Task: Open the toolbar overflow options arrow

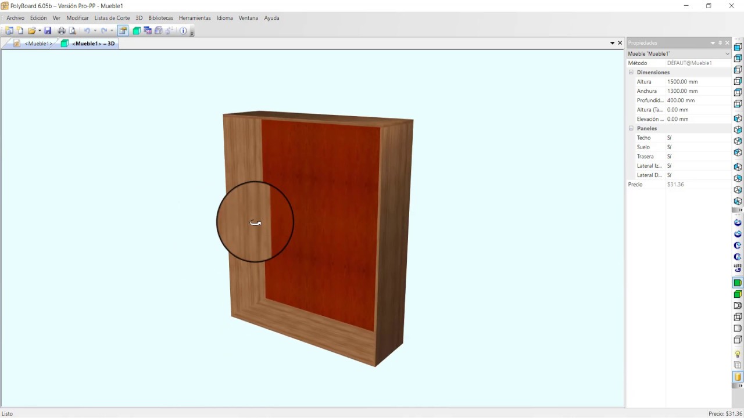Action: 192,32
